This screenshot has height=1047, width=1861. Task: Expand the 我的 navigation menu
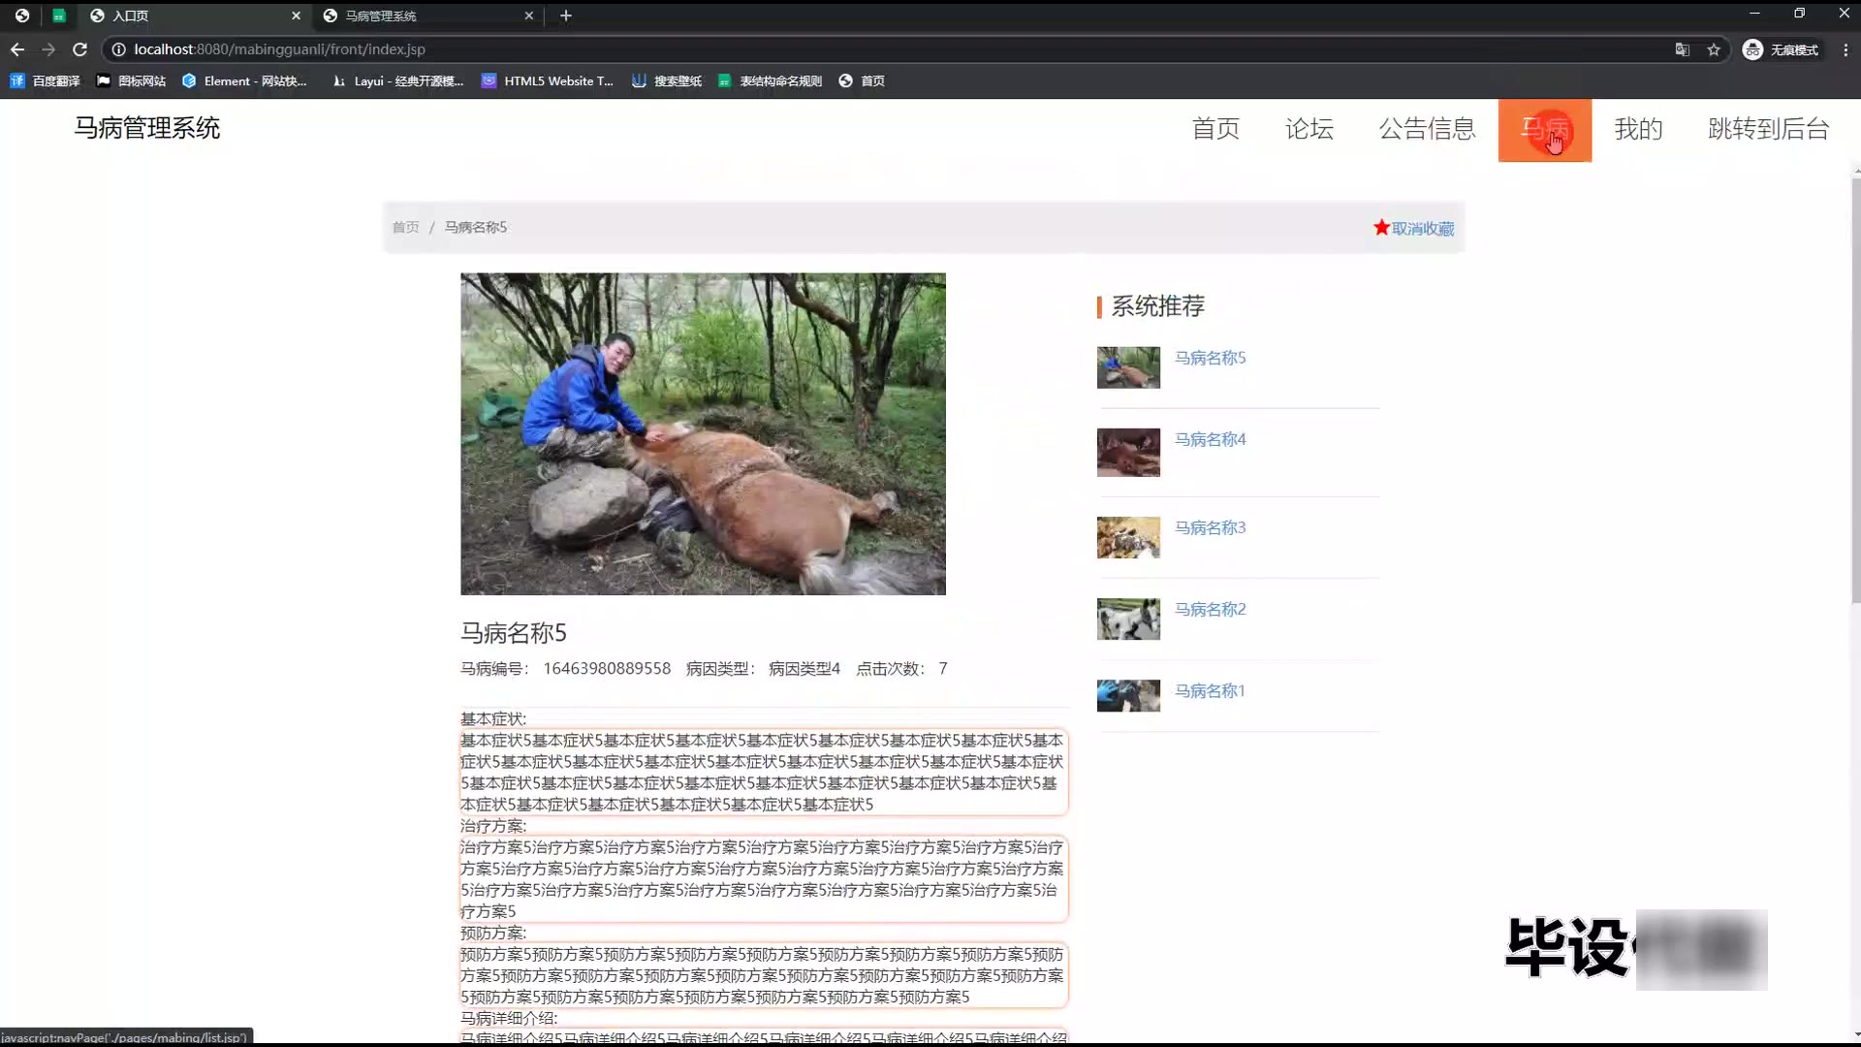1638,129
